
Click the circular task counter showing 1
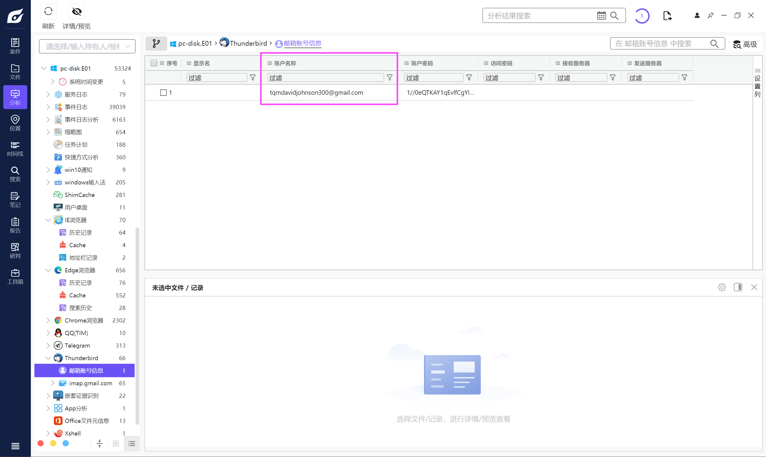[x=642, y=16]
